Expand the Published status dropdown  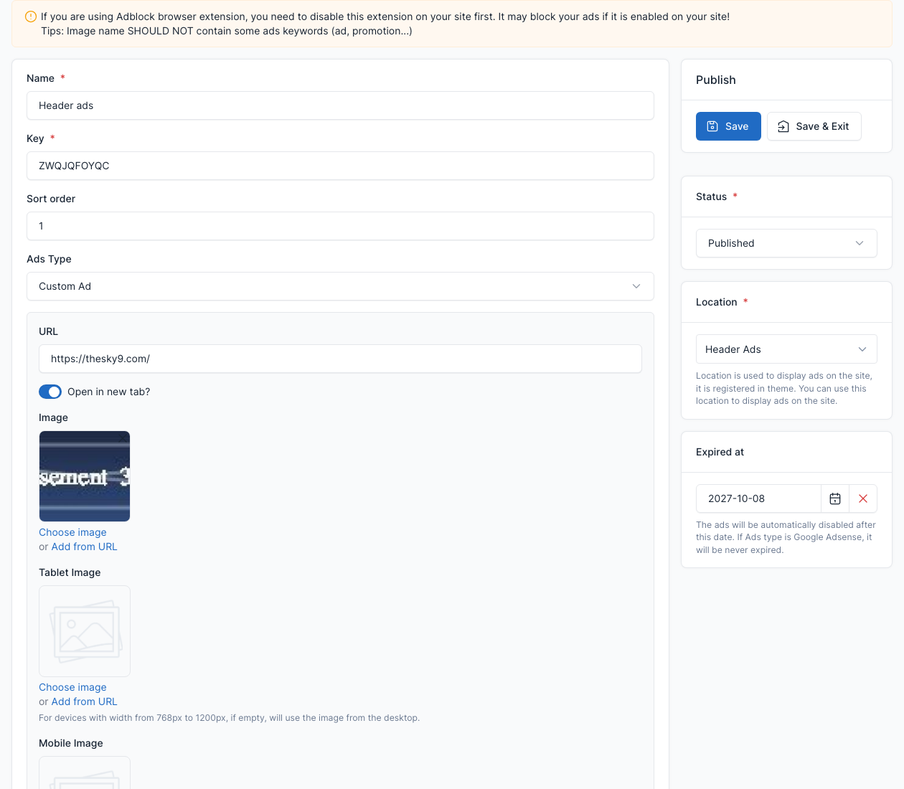(786, 243)
